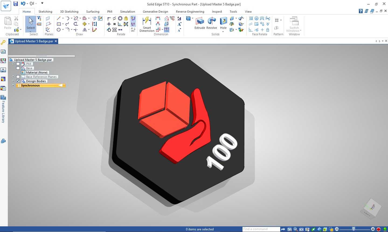Image resolution: width=388 pixels, height=232 pixels.
Task: Pick the Rectangle draw tool
Action: (x=58, y=24)
